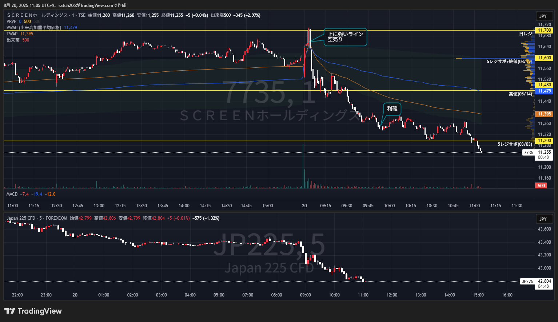Click the 04:48 bar countdown
This screenshot has height=322, width=558.
tap(543, 286)
